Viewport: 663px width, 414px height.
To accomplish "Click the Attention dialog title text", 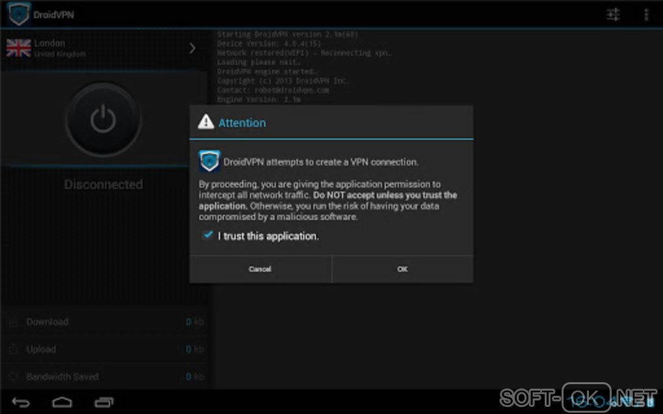I will point(242,123).
